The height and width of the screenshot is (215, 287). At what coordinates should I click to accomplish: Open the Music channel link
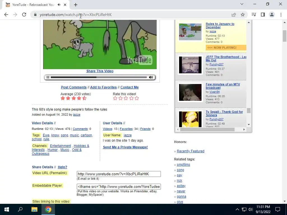(x=65, y=150)
